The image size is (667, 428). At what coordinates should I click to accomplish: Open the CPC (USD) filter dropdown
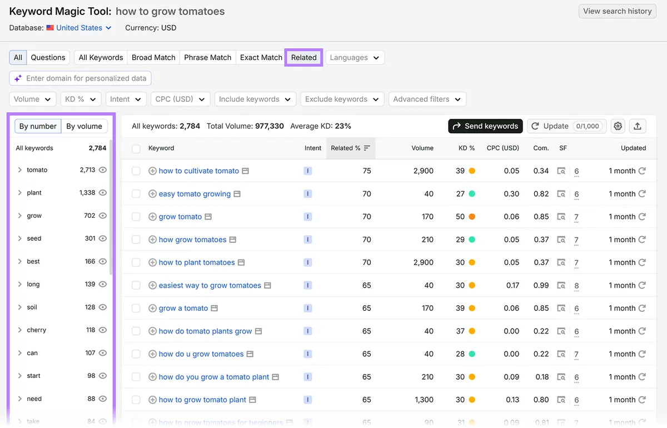[181, 99]
